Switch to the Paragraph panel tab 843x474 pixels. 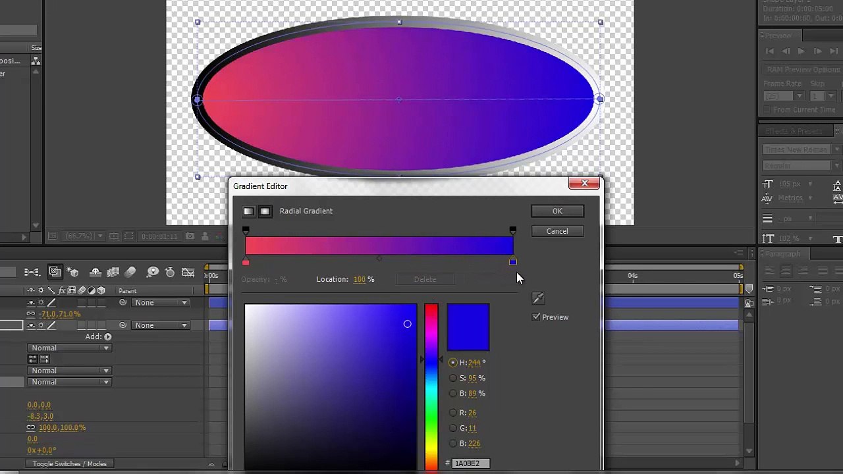pos(783,254)
